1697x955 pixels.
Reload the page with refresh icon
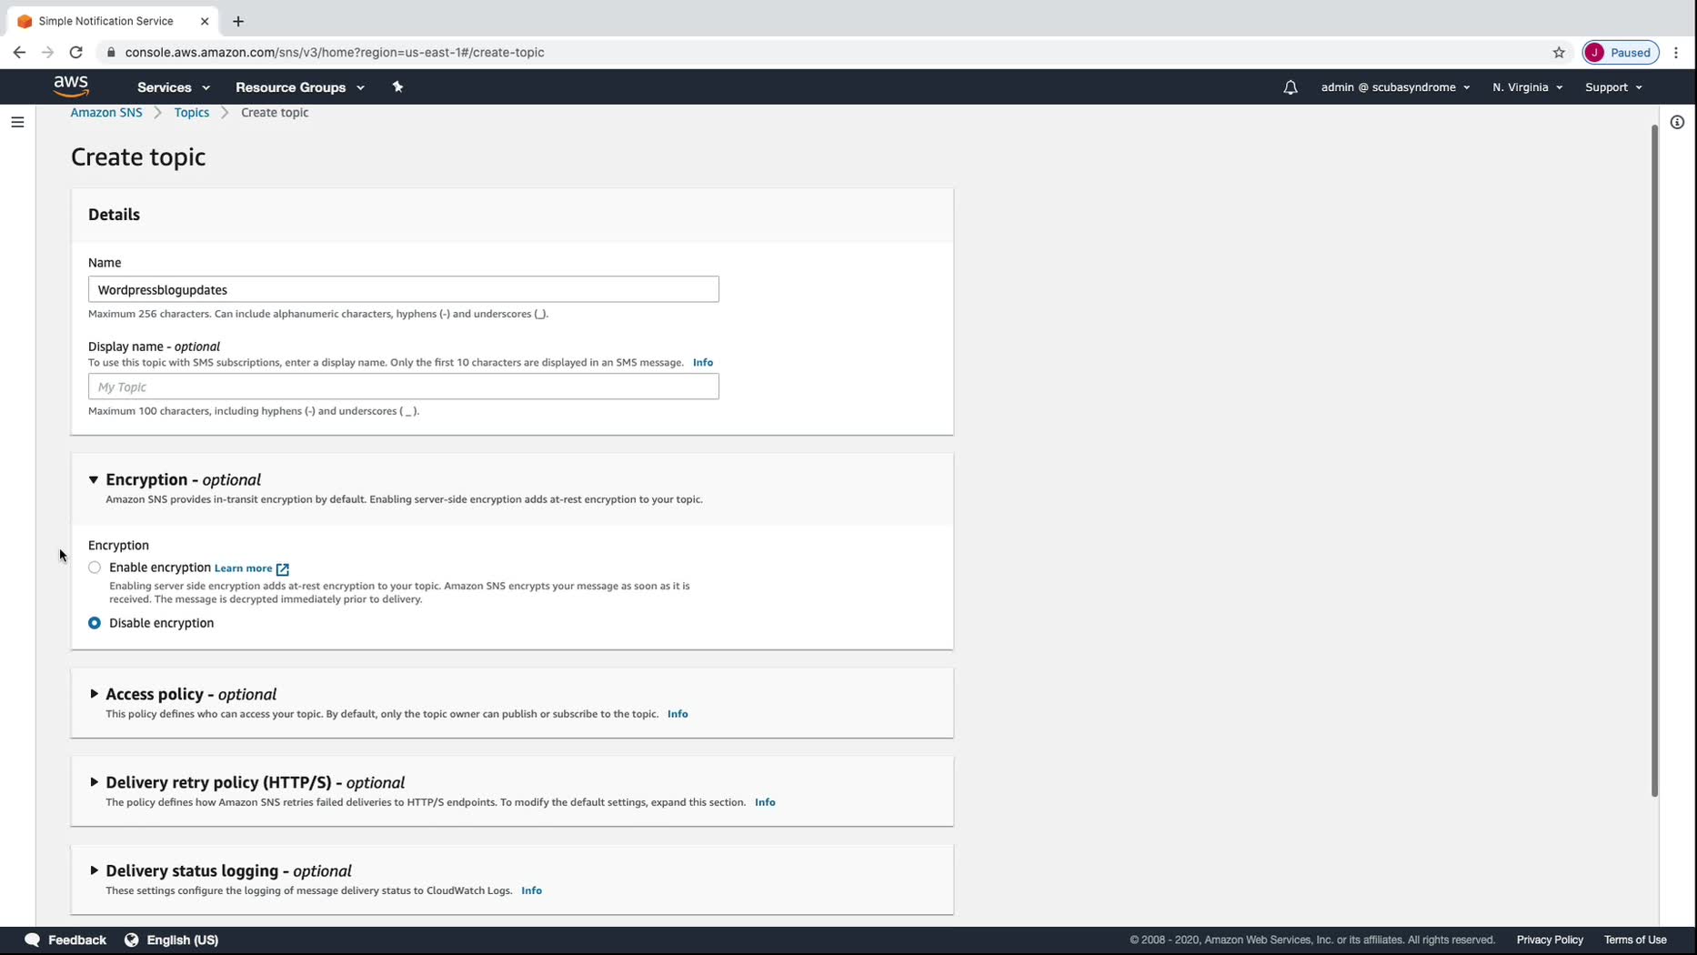pyautogui.click(x=76, y=53)
